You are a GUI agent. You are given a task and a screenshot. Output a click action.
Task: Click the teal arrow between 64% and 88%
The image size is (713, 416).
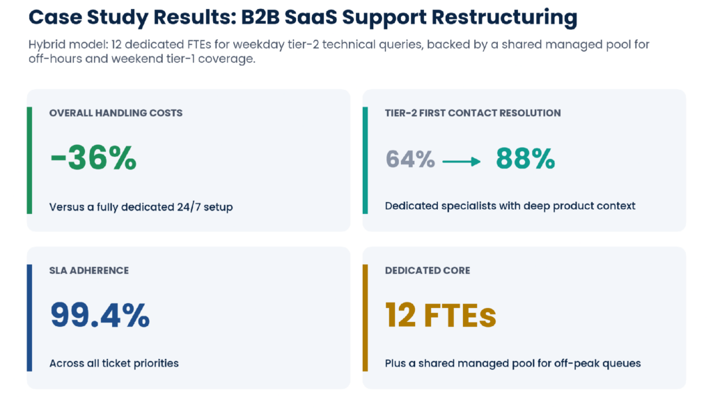(x=461, y=162)
